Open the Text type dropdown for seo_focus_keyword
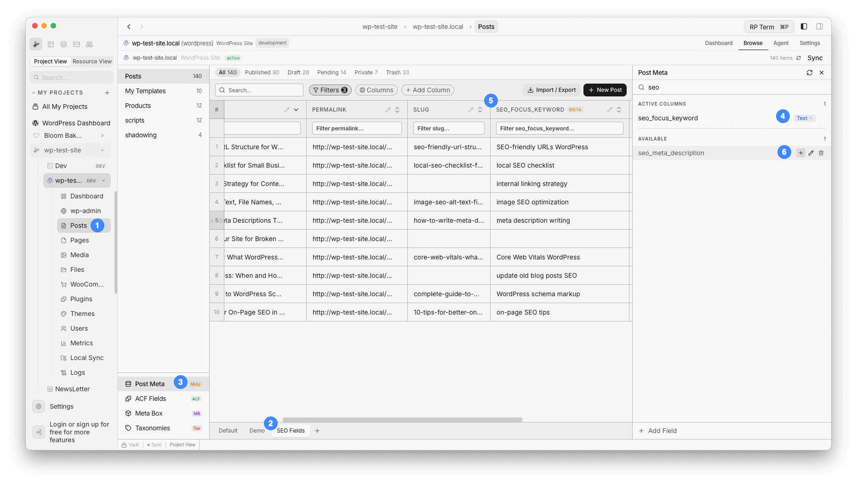The width and height of the screenshot is (857, 484). [x=805, y=118]
